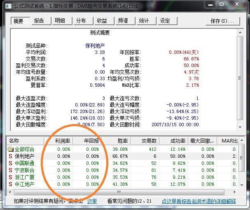Select the 中国联通 row in the list
The width and height of the screenshot is (250, 210).
point(122,163)
